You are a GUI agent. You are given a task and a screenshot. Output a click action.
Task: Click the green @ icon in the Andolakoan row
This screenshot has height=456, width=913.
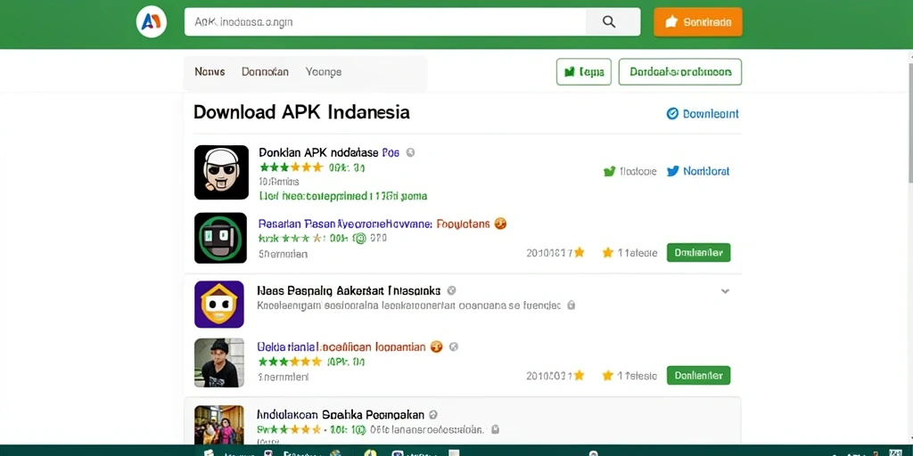tap(359, 430)
